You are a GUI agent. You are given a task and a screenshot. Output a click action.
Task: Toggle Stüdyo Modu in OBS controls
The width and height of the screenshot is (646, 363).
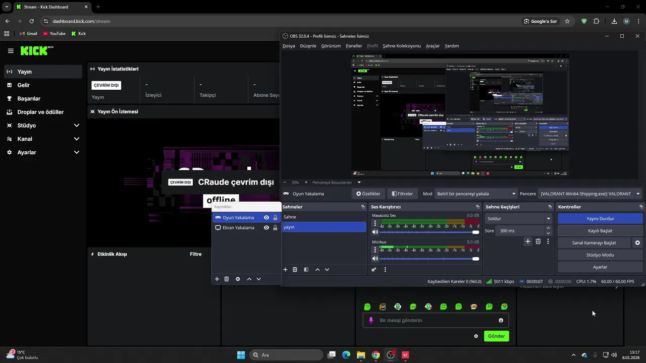(600, 255)
